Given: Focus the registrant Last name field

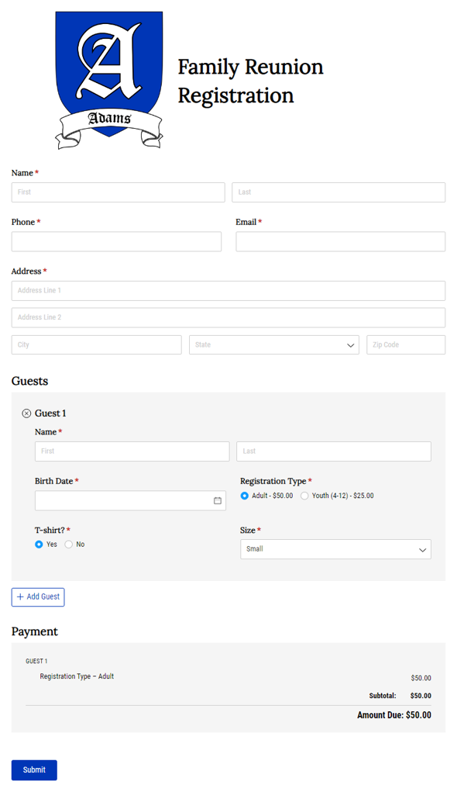Looking at the screenshot, I should [338, 192].
